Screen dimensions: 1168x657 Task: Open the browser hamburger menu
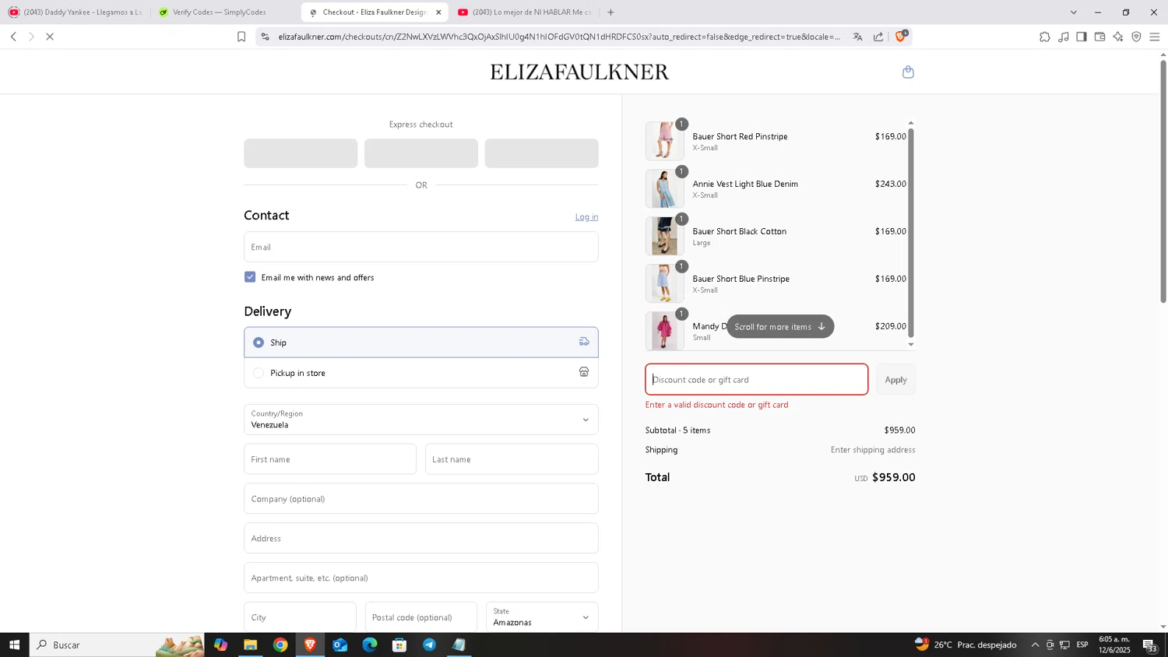1155,37
